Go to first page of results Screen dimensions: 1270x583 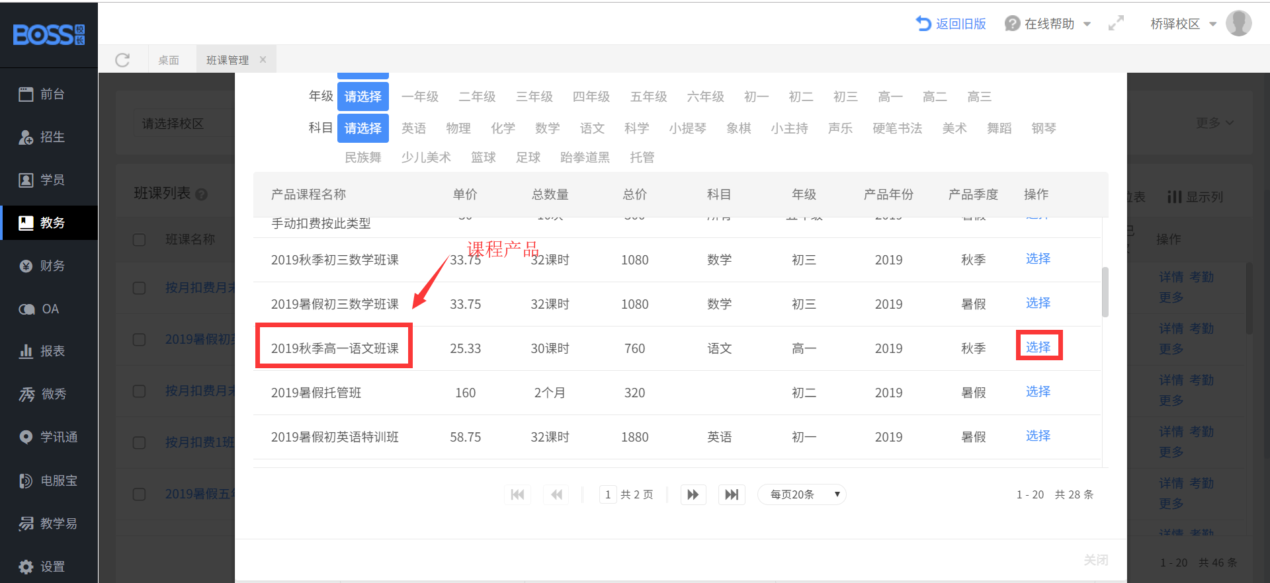(517, 494)
